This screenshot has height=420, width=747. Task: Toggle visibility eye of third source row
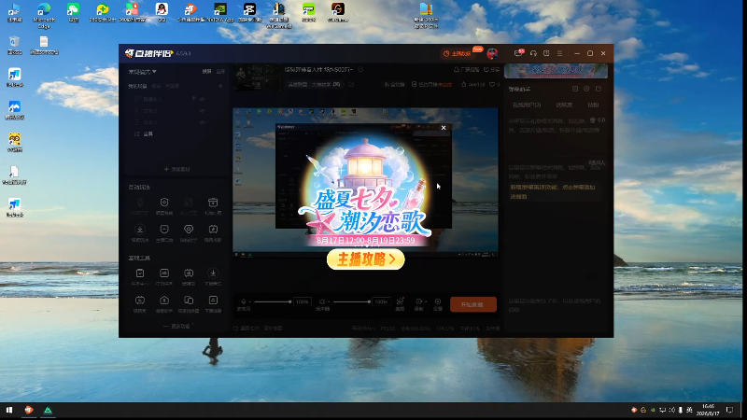pyautogui.click(x=203, y=122)
